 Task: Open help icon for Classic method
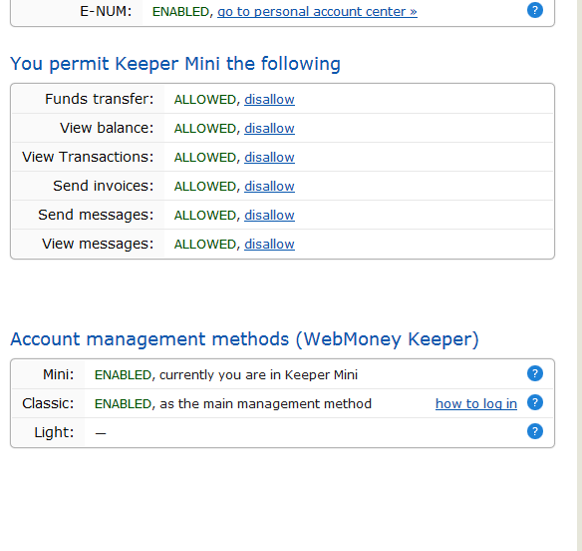point(535,402)
